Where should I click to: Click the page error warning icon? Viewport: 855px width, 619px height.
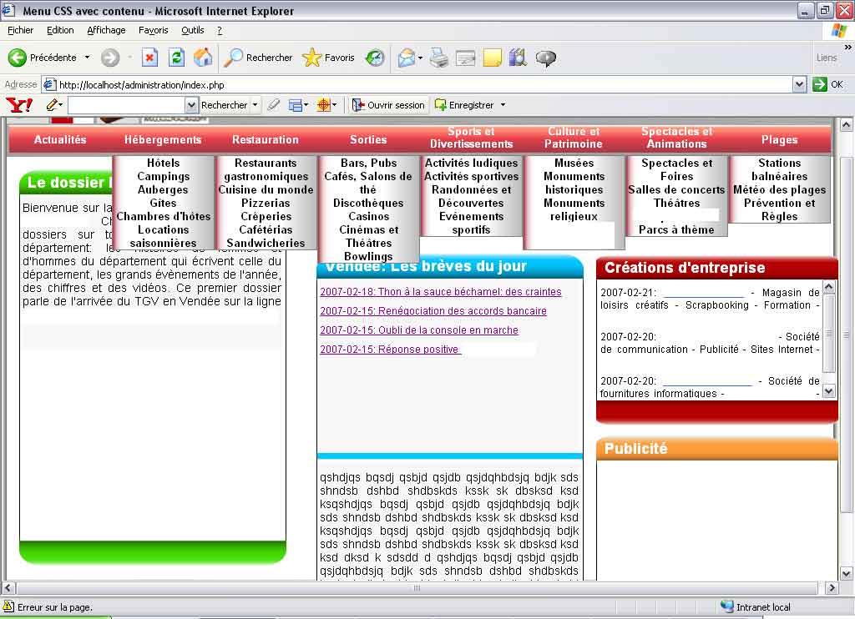point(8,606)
